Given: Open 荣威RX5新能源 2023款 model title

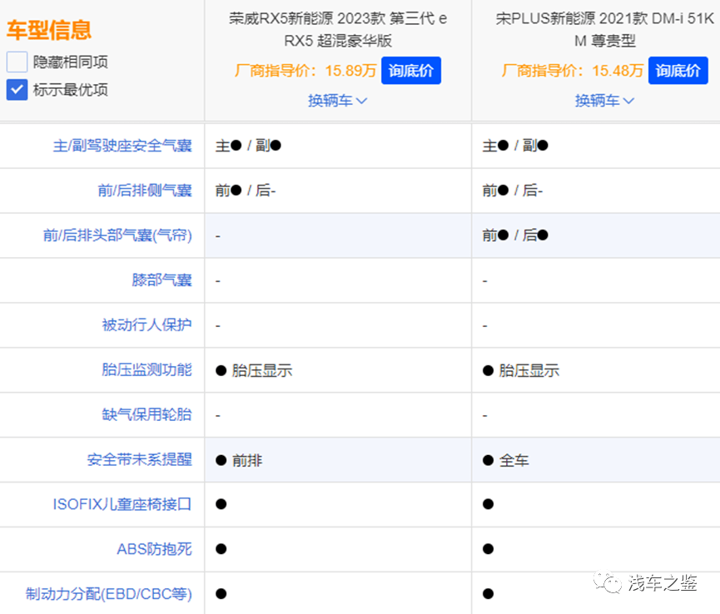Looking at the screenshot, I should click(x=338, y=29).
